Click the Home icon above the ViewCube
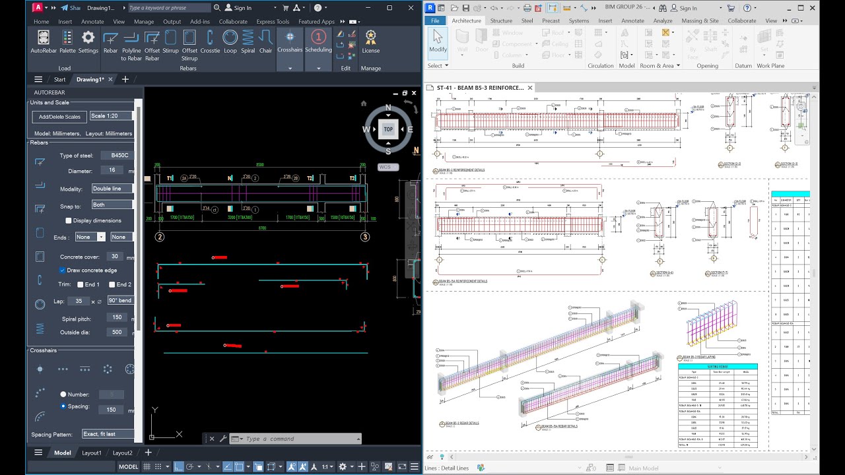 coord(363,103)
